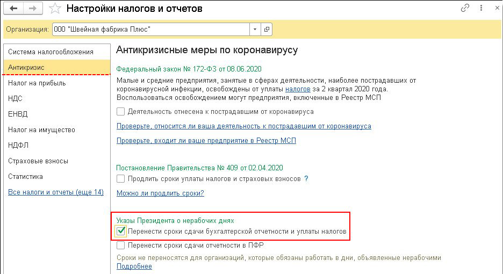Expand the organization dropdown list

pos(254,29)
